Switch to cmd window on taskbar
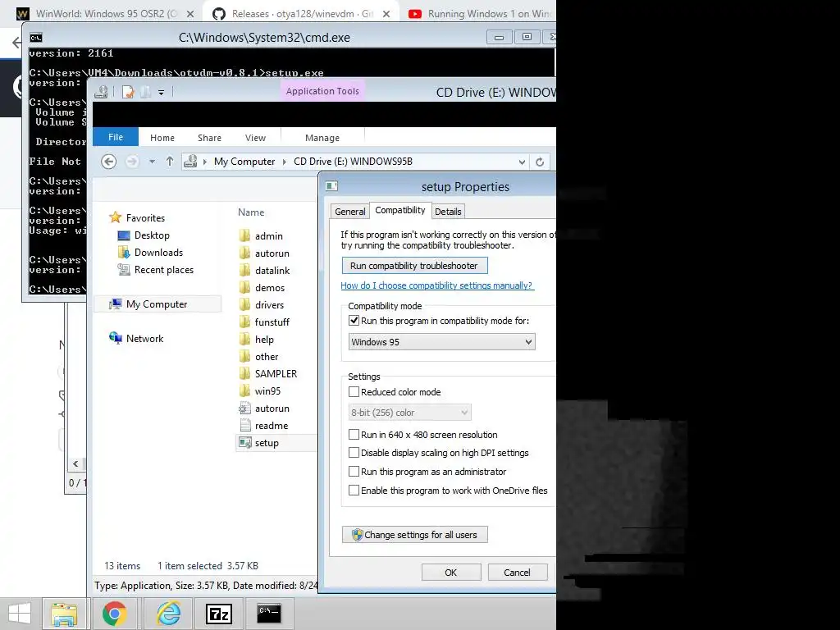840x630 pixels. point(269,614)
